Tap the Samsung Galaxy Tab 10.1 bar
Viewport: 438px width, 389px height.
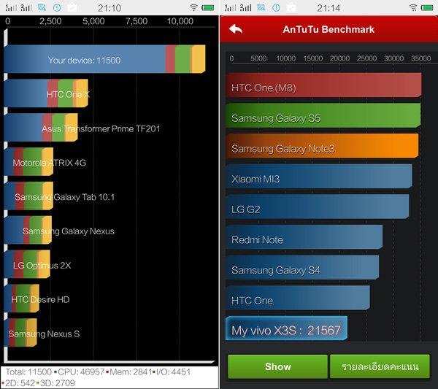[x=28, y=196]
